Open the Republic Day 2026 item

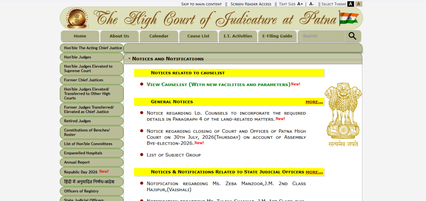coord(92,172)
